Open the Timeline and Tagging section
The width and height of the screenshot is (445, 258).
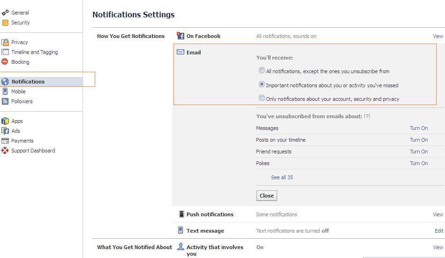pos(34,52)
